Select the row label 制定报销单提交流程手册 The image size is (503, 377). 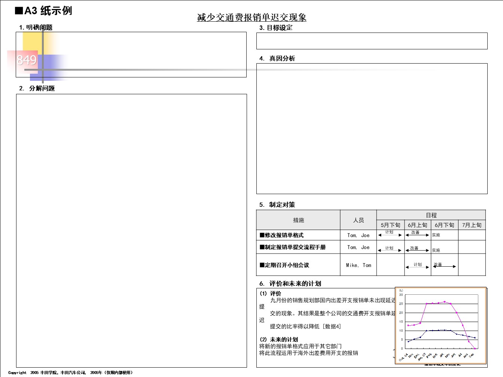point(293,247)
